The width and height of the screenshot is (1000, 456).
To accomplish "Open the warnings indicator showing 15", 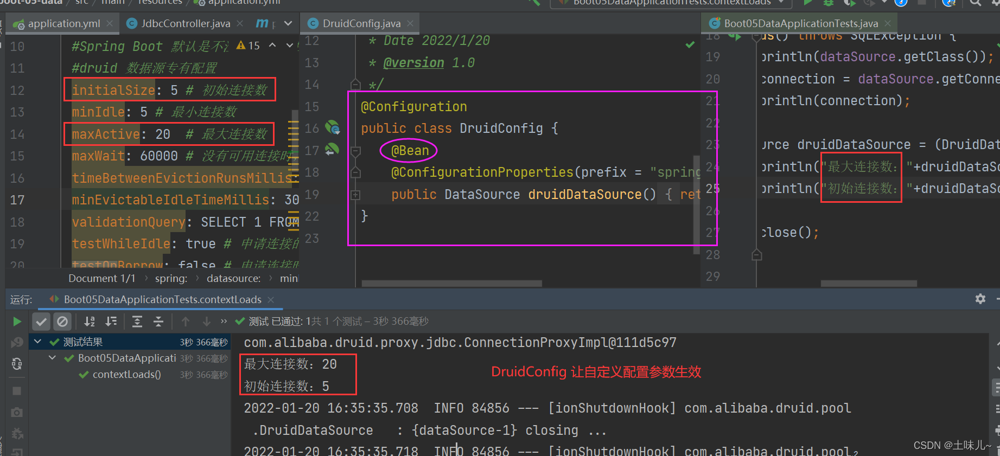I will click(x=248, y=46).
